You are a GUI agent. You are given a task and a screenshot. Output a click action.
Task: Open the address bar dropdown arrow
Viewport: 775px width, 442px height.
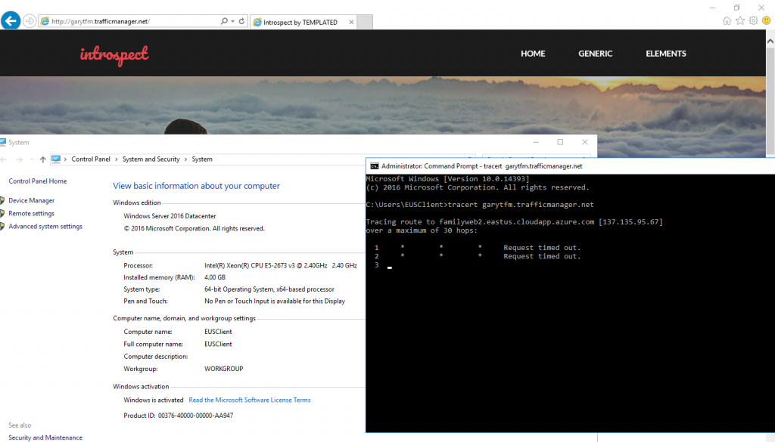(233, 21)
